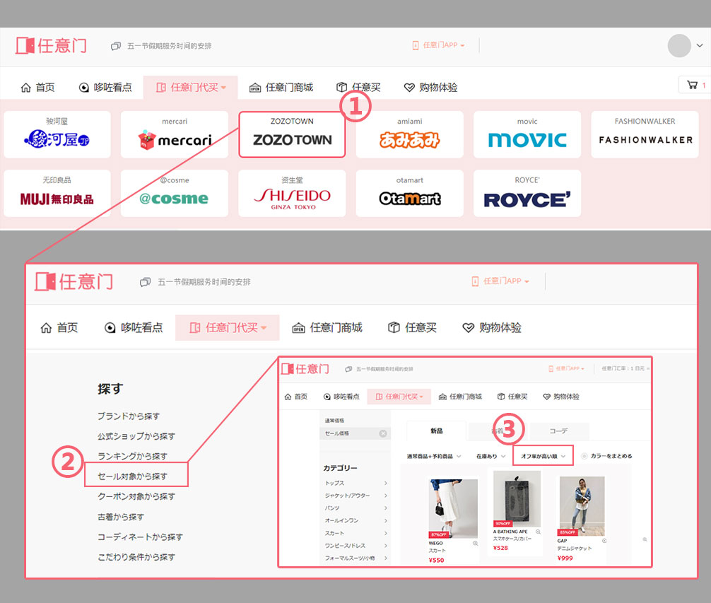Click the 任意门 logo in the middle screenshot
This screenshot has width=711, height=603.
(74, 281)
